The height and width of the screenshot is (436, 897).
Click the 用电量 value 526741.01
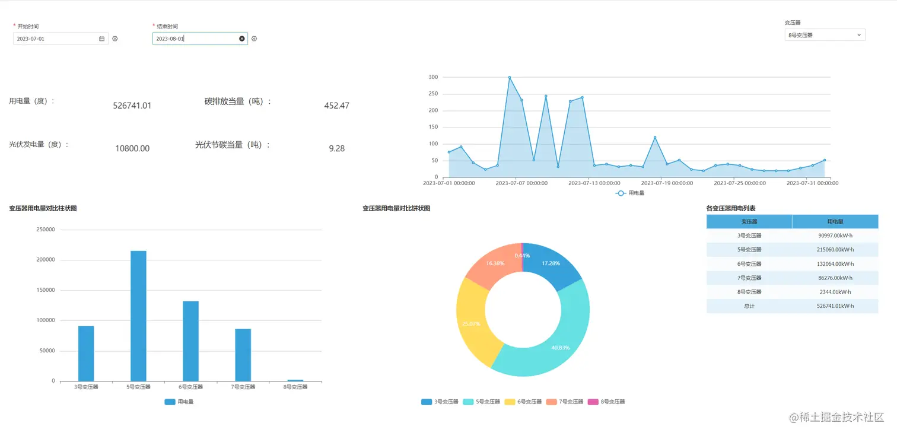tap(132, 106)
